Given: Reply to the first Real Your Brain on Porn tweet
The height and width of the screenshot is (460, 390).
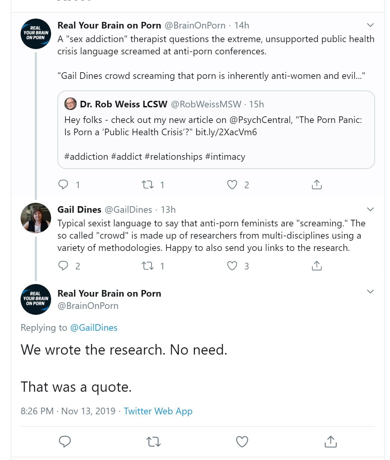Looking at the screenshot, I should pyautogui.click(x=63, y=184).
